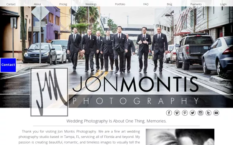Open Contact in the top navigation
The width and height of the screenshot is (233, 145).
11,4
